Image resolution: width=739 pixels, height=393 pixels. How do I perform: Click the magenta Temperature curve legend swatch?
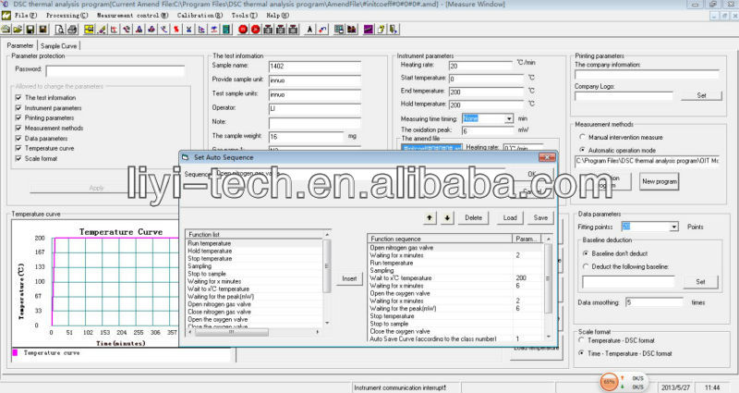pyautogui.click(x=15, y=352)
